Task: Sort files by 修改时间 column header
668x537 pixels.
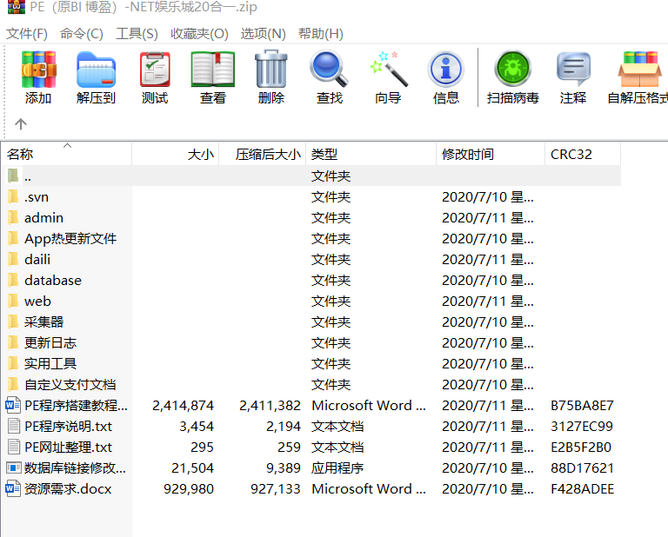Action: click(x=468, y=155)
